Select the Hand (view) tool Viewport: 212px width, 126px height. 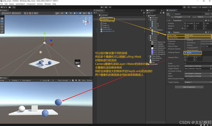click(x=2, y=18)
